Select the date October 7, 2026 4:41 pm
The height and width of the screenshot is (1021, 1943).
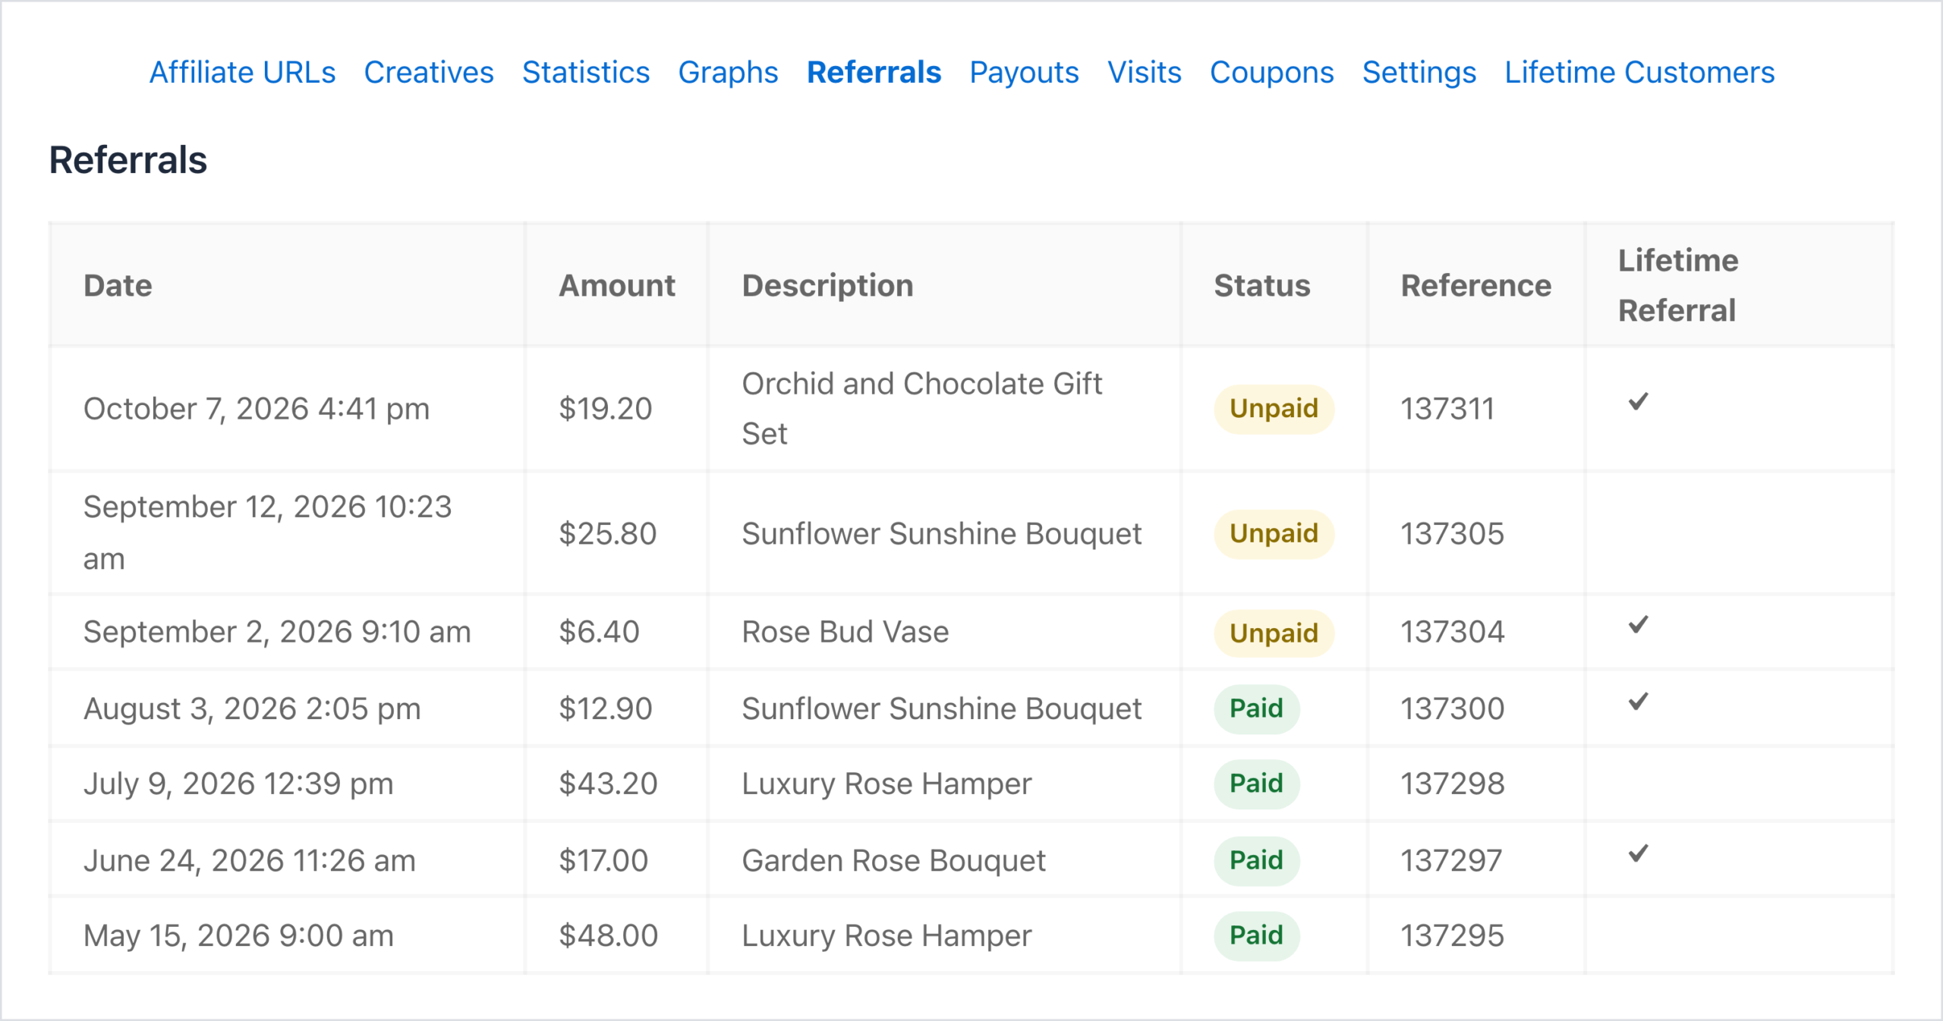tap(257, 409)
